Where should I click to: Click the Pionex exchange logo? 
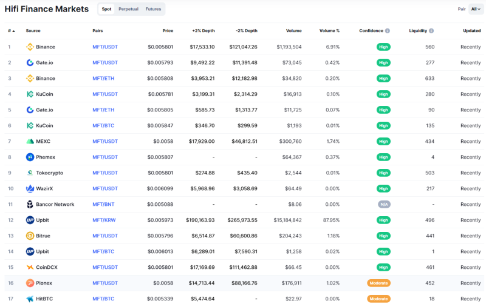click(x=30, y=283)
